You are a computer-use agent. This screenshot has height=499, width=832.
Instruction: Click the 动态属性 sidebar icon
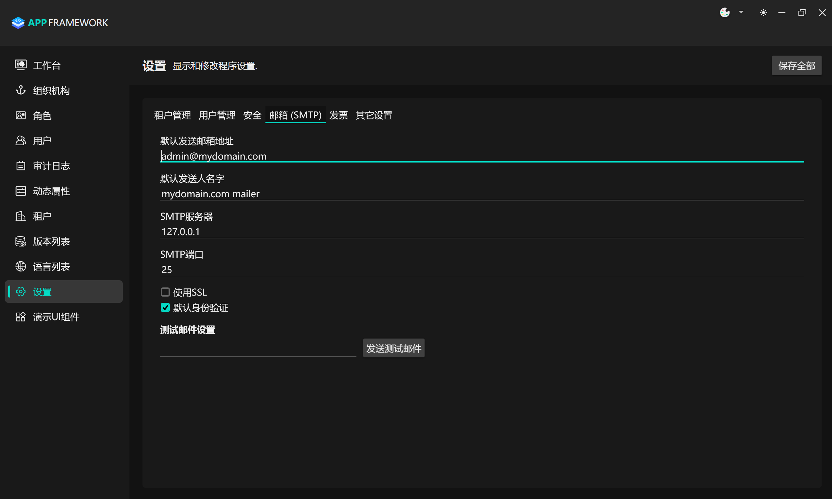click(21, 191)
